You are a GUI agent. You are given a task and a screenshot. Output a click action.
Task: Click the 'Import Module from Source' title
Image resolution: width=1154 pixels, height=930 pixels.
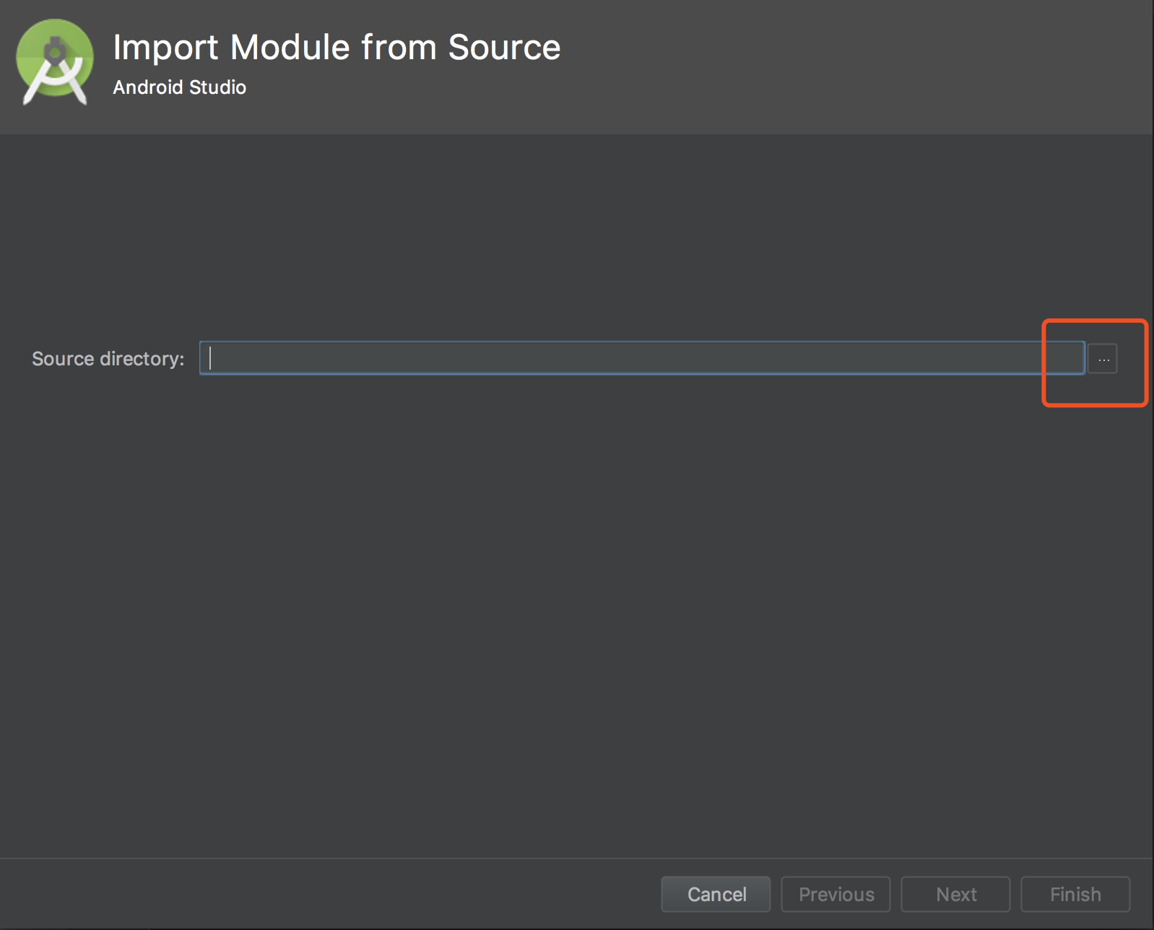click(x=337, y=48)
